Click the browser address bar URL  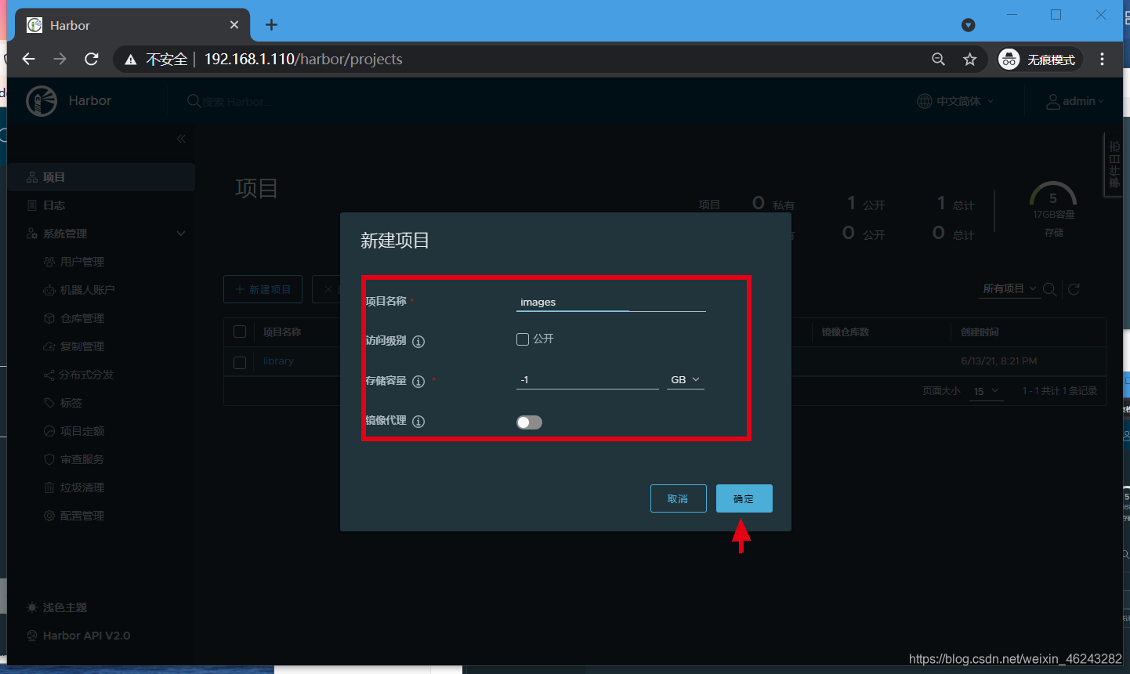click(303, 60)
